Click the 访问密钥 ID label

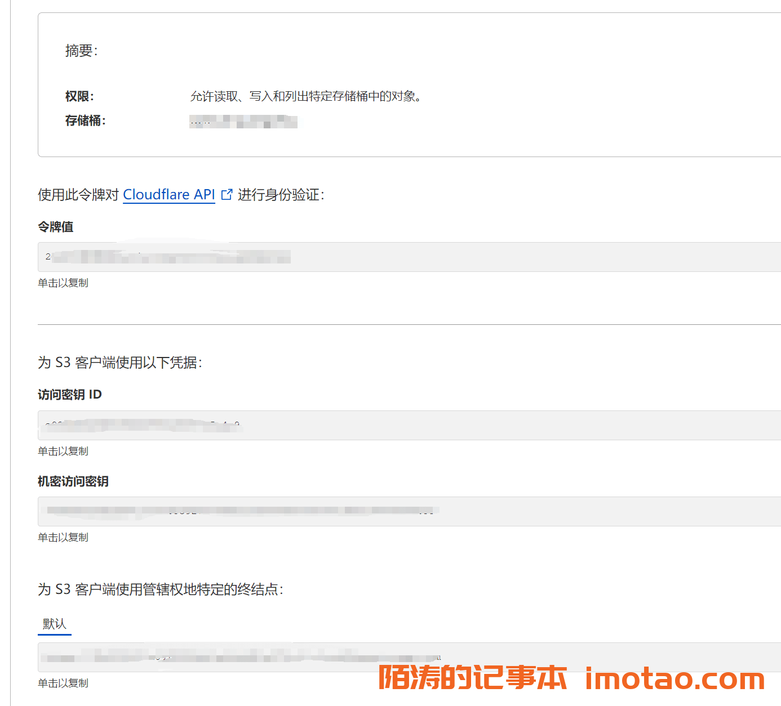70,395
